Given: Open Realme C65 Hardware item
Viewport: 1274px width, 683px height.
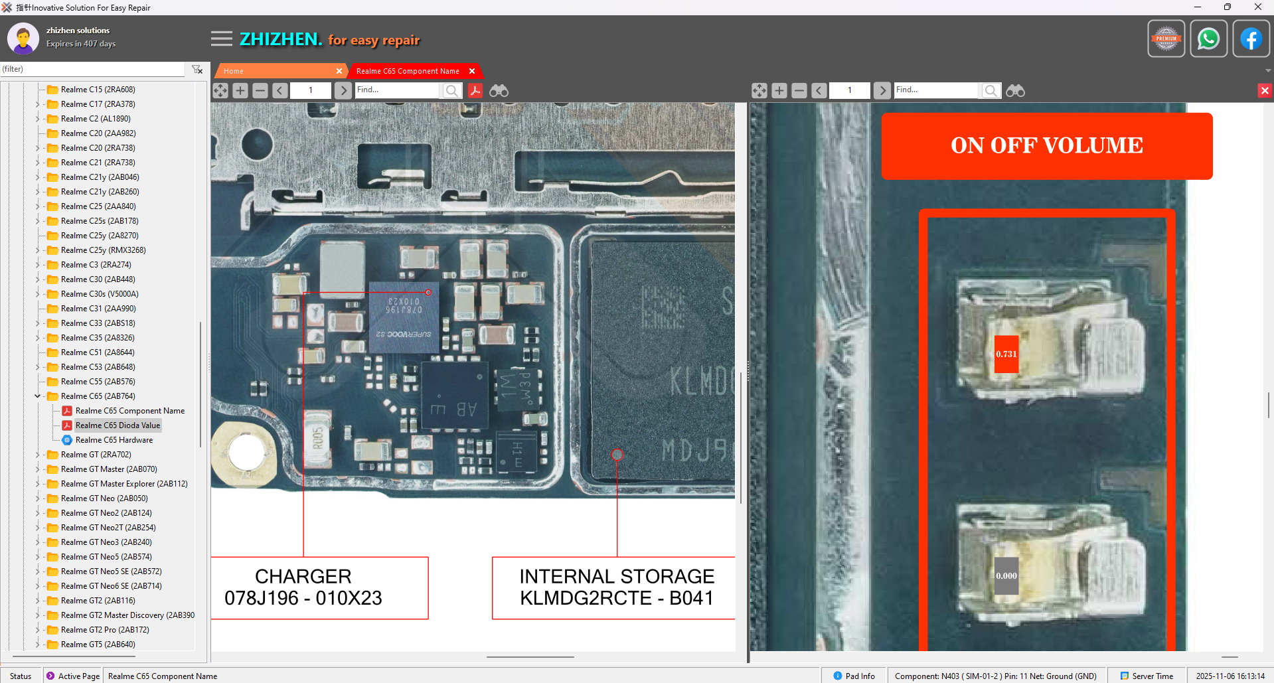Looking at the screenshot, I should pos(114,440).
